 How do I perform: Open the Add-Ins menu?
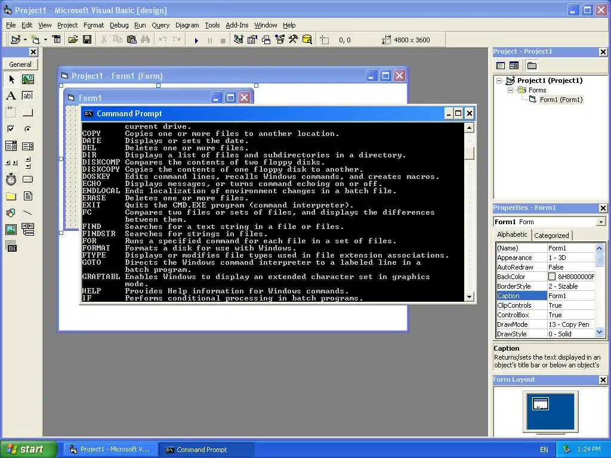point(237,25)
